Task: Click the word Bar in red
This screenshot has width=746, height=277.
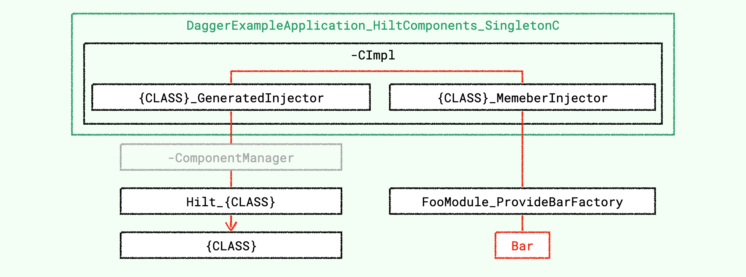Action: tap(522, 246)
